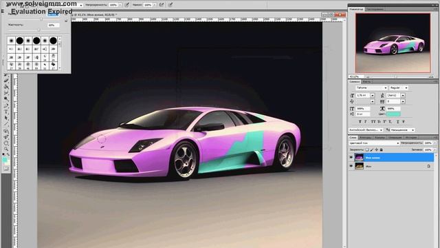Create new brush preset from picker
The image size is (440, 248).
pos(66,21)
